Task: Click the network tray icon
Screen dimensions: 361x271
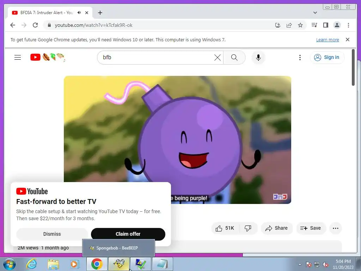Action: pyautogui.click(x=317, y=264)
